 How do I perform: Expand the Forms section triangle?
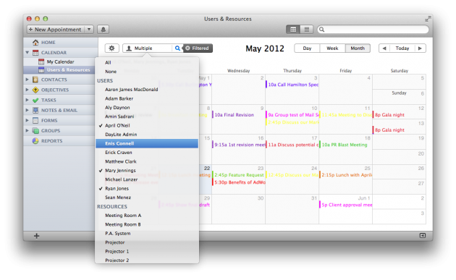tap(28, 120)
